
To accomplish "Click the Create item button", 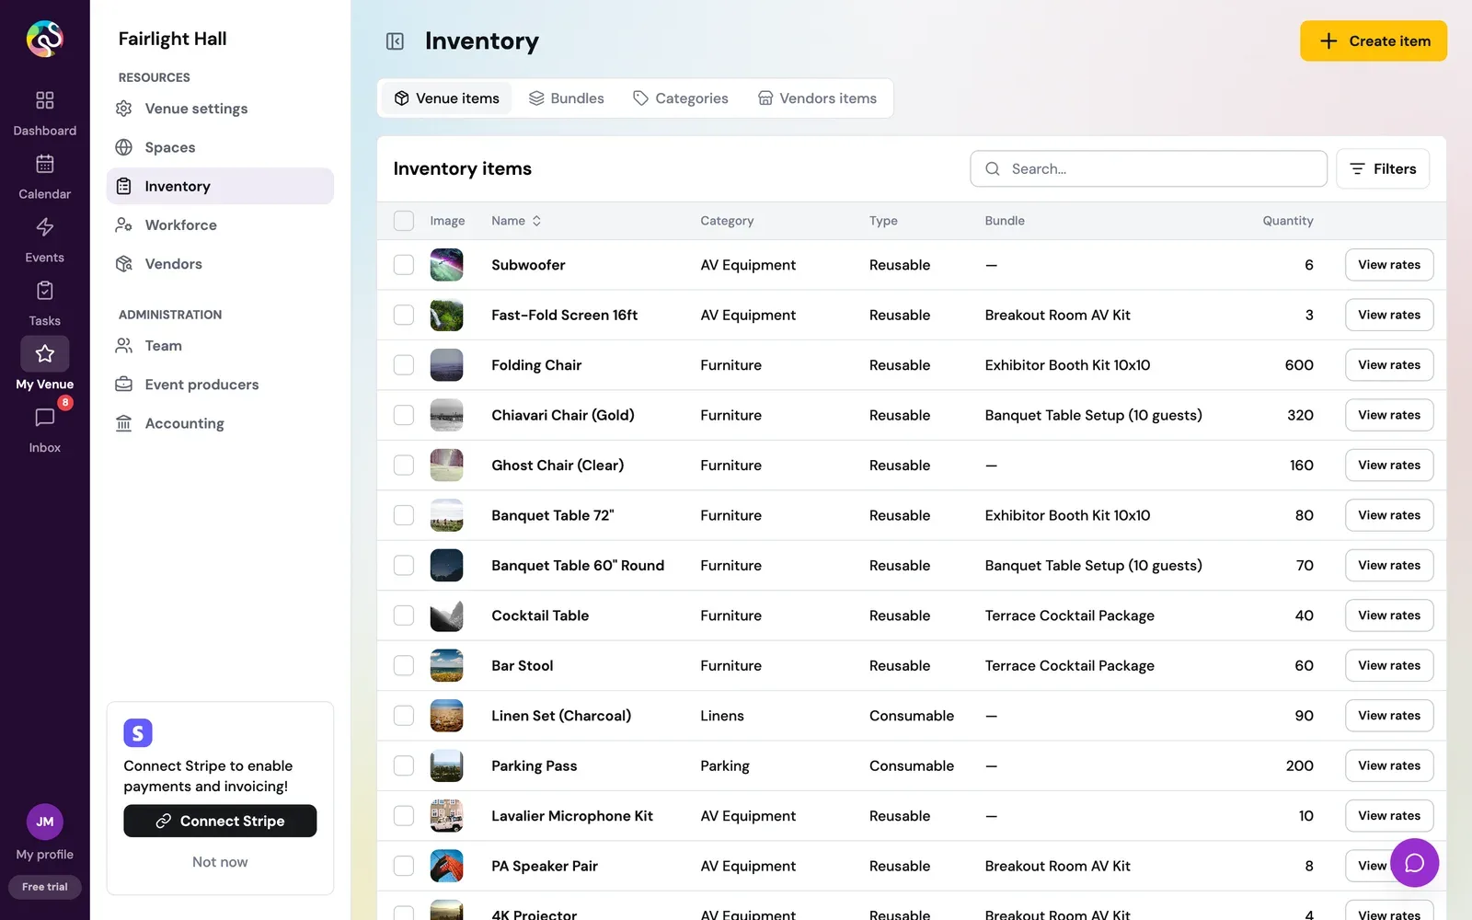I will tap(1374, 41).
